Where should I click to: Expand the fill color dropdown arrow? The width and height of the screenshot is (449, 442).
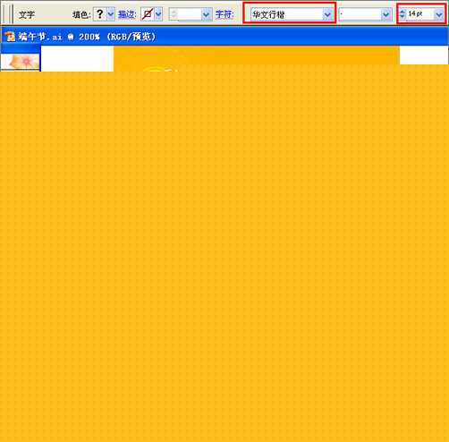[x=111, y=14]
